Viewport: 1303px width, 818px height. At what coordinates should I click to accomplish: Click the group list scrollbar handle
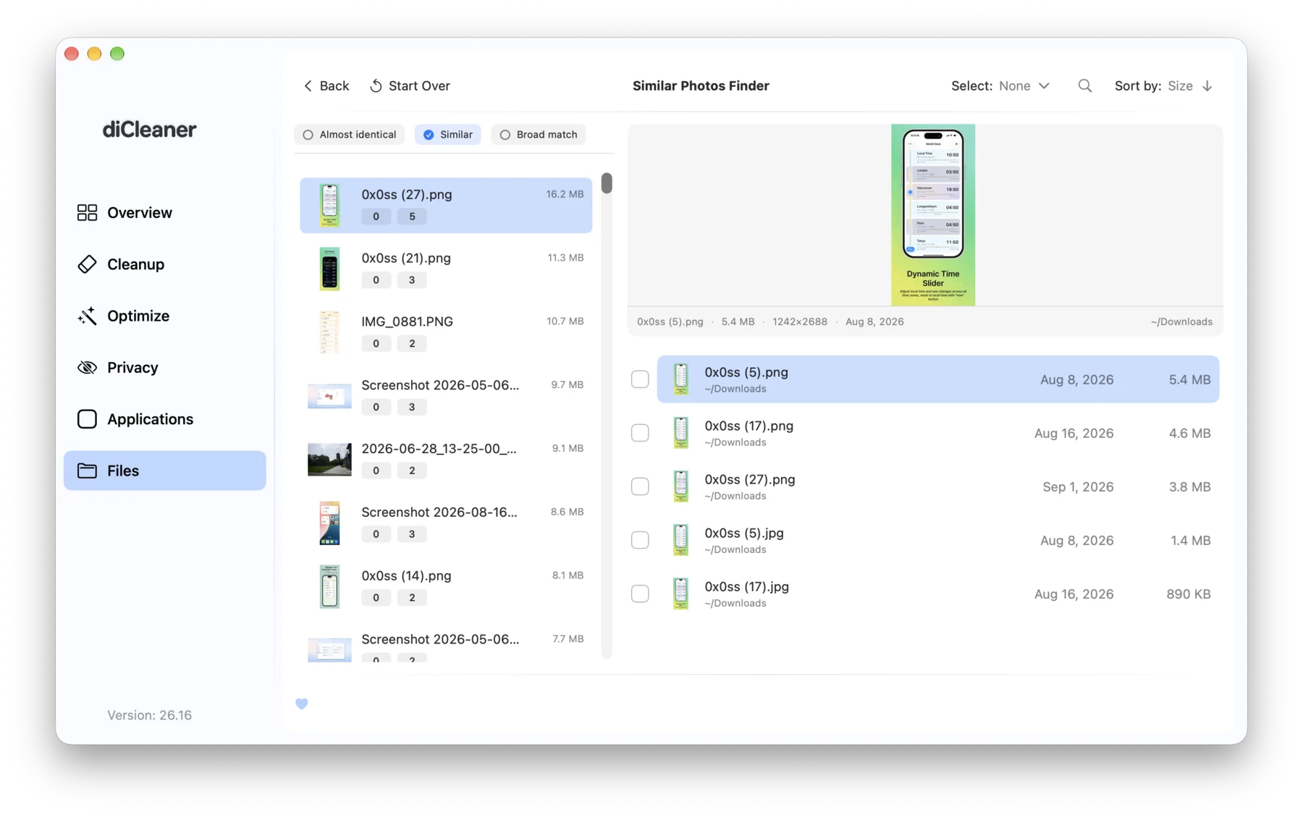click(x=607, y=183)
